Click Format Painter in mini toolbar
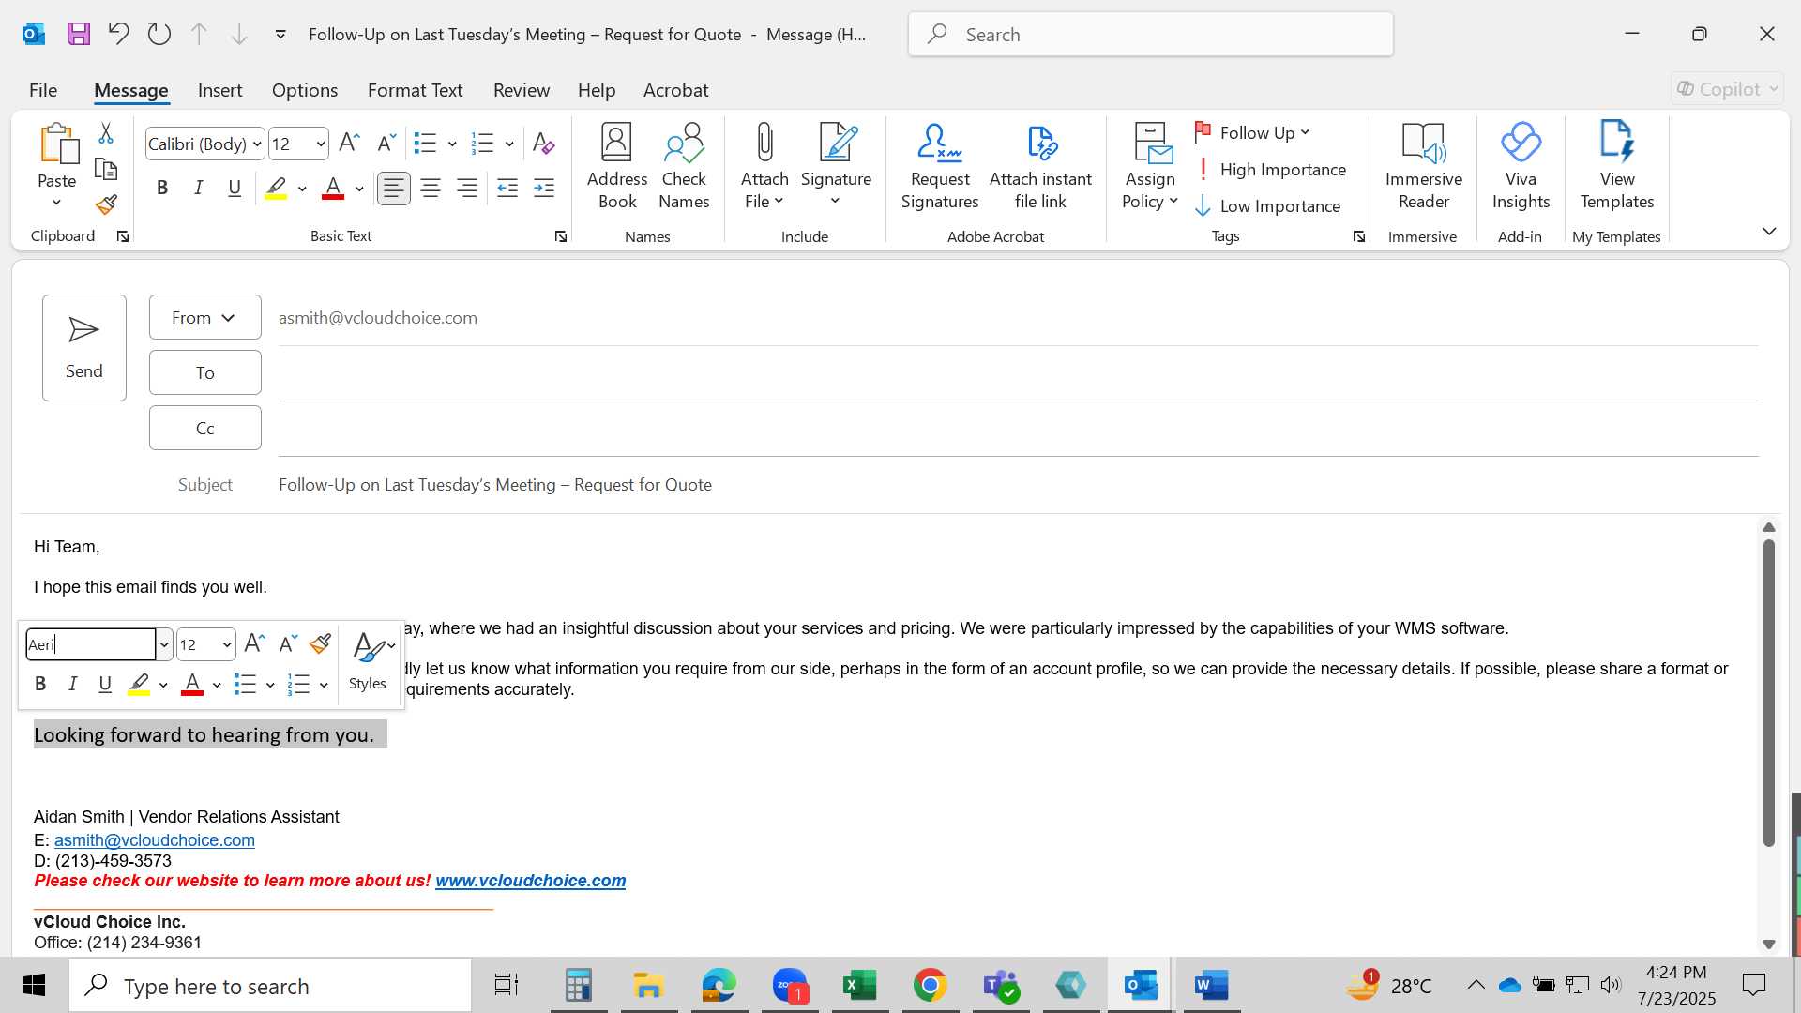 click(x=320, y=643)
